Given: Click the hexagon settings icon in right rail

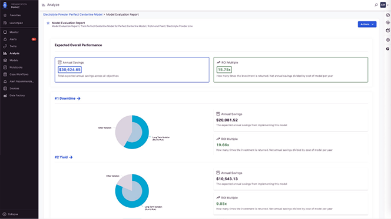Looking at the screenshot, I should click(387, 40).
